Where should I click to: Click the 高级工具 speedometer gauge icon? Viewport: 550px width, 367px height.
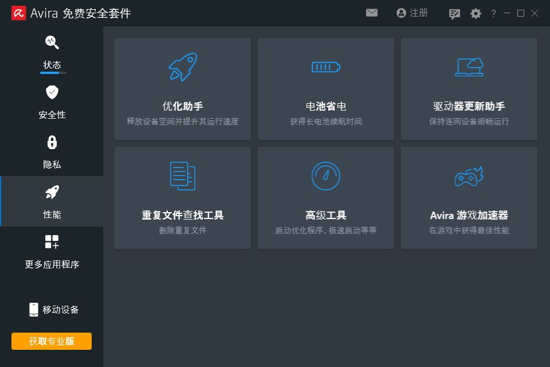click(326, 176)
